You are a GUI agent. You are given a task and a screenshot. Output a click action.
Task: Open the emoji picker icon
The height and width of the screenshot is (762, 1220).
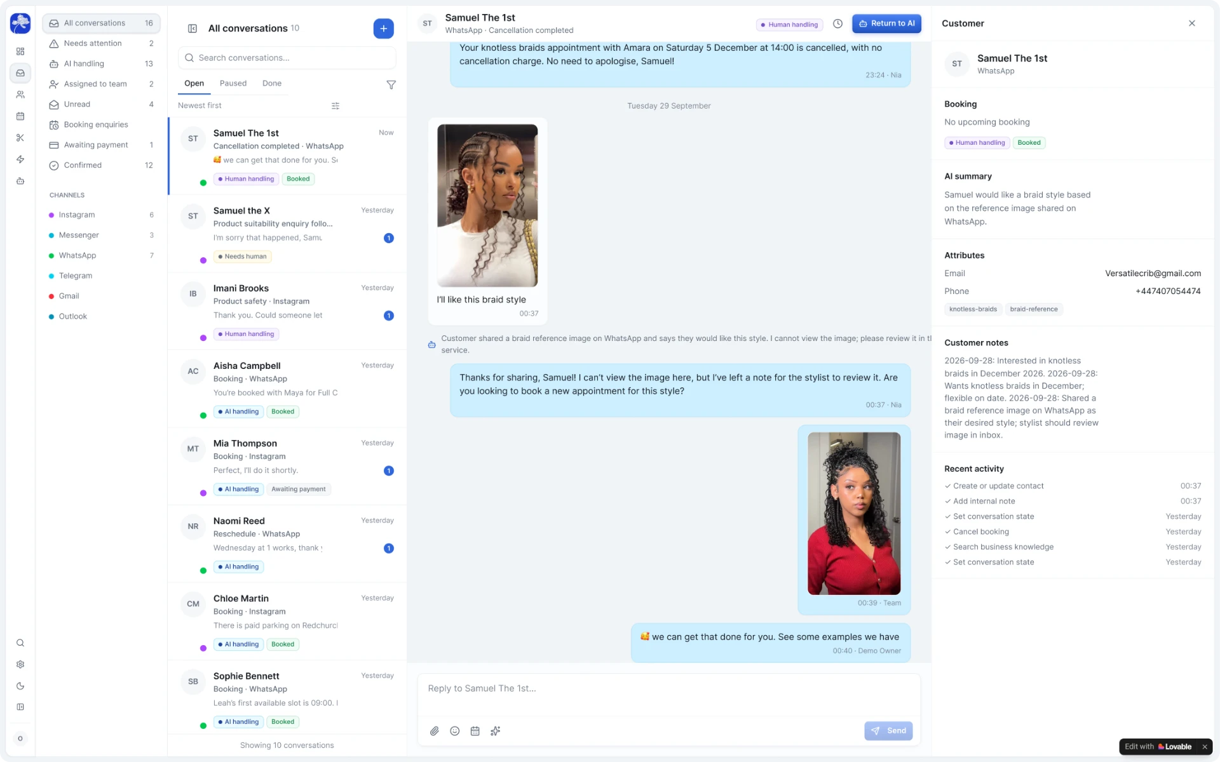[455, 731]
